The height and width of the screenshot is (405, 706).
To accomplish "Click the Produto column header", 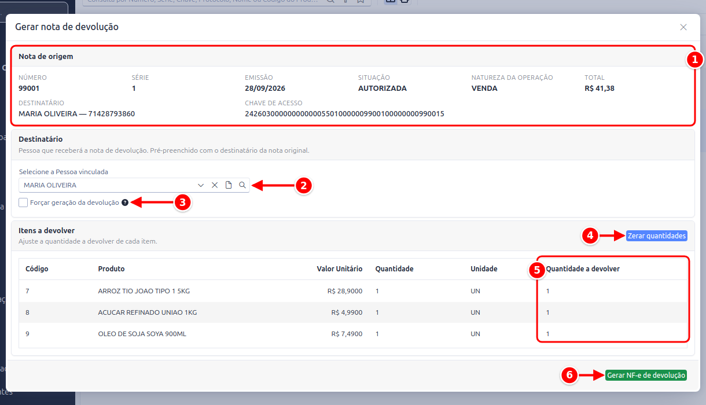I will point(112,268).
